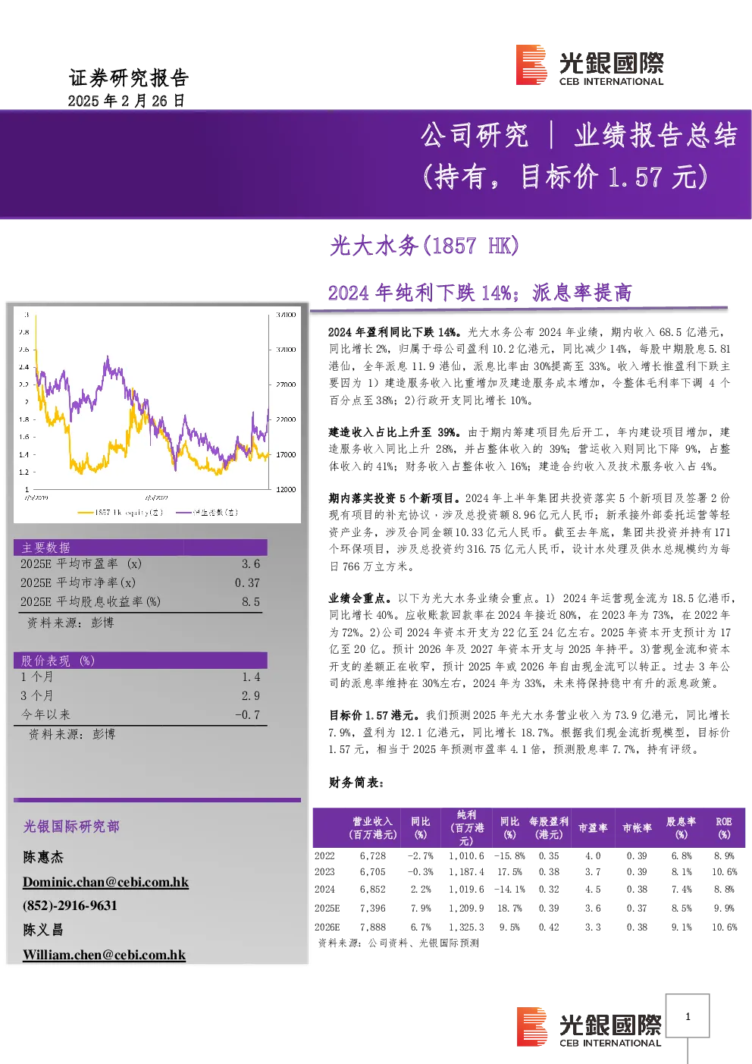Select the 2025E row label in the table
Viewport: 752px width, 1064px height.
tap(327, 909)
